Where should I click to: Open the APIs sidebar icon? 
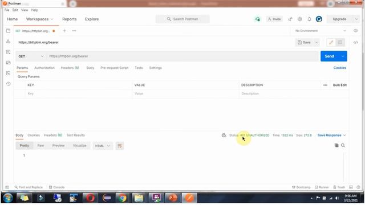pyautogui.click(x=9, y=42)
